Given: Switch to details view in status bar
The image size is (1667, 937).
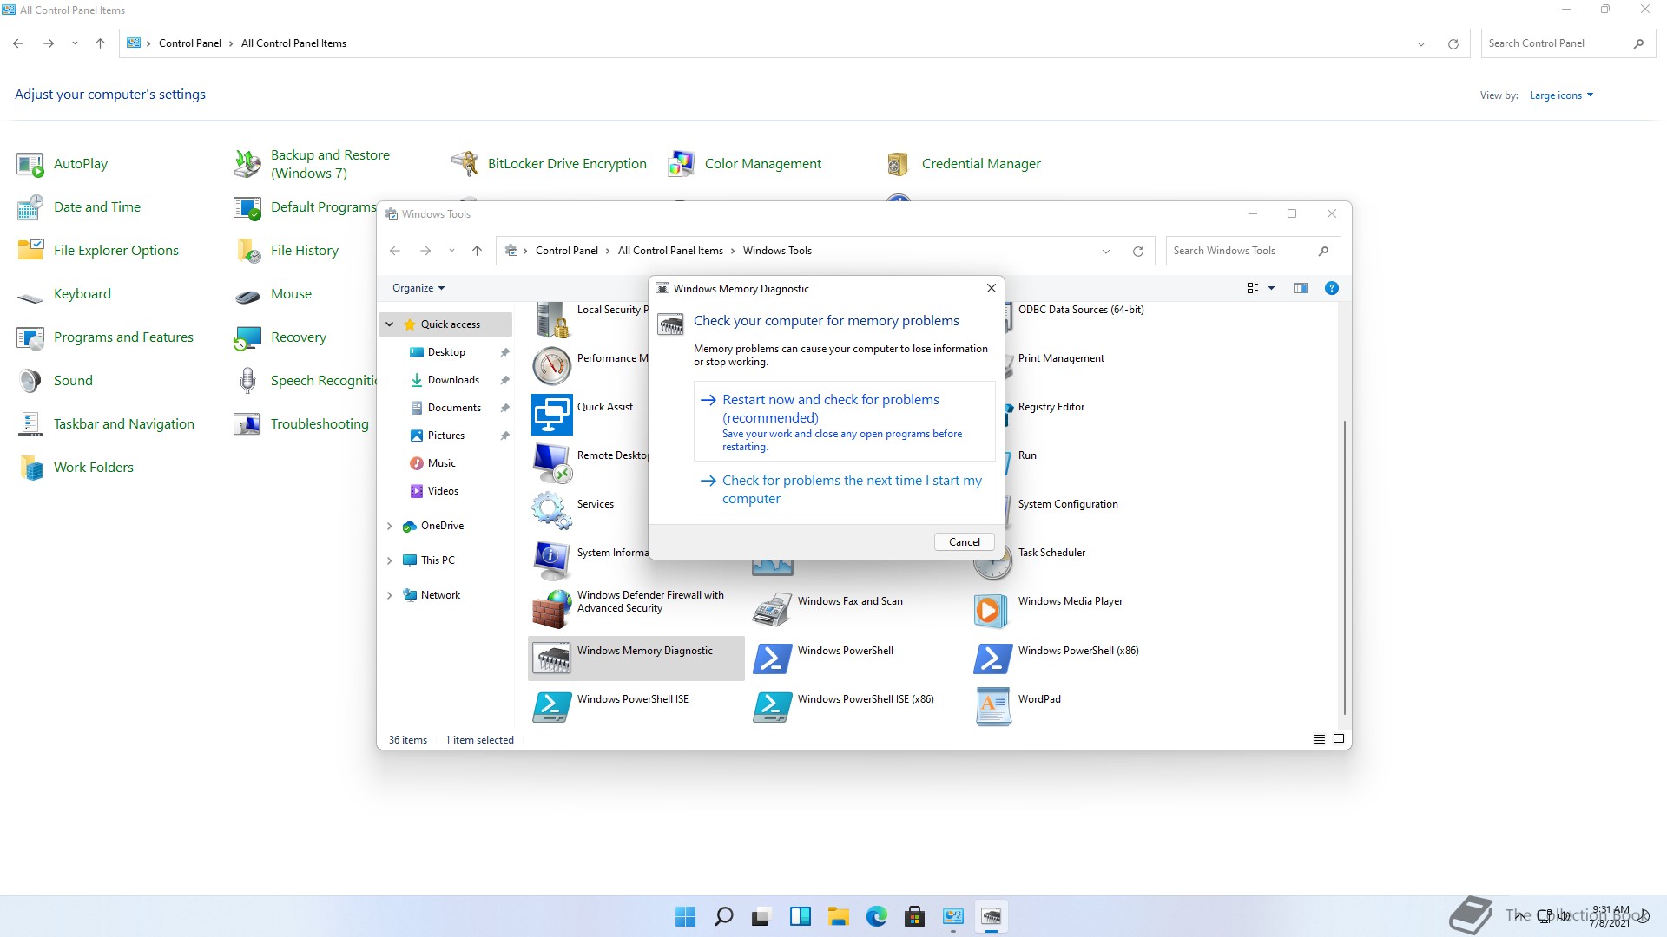Looking at the screenshot, I should [x=1319, y=739].
